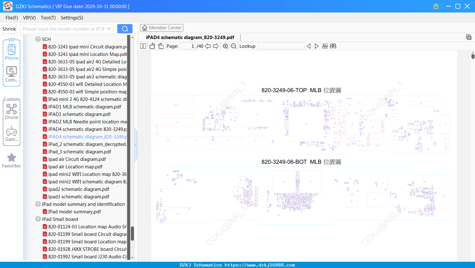Image resolution: width=475 pixels, height=268 pixels.
Task: Click the Shrink button
Action: 9,29
